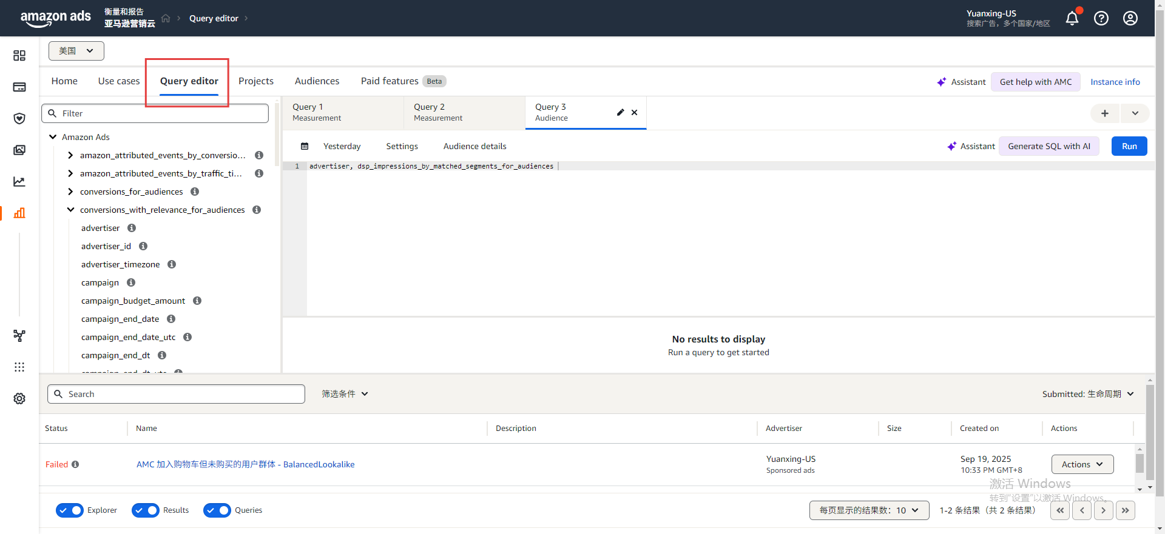Open the AMC BalancedLookalike query link
Image resolution: width=1165 pixels, height=534 pixels.
[245, 464]
